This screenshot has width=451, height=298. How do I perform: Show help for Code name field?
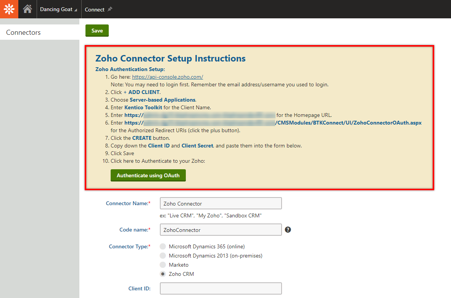288,230
